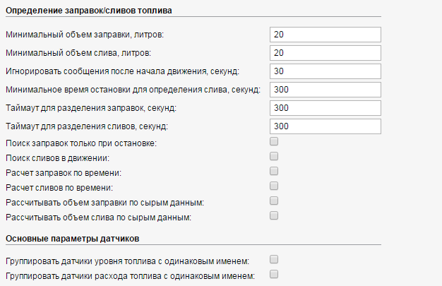Check 'Рассчитывать объем слива по сырым данным'
The height and width of the screenshot is (286, 442).
pos(274,215)
